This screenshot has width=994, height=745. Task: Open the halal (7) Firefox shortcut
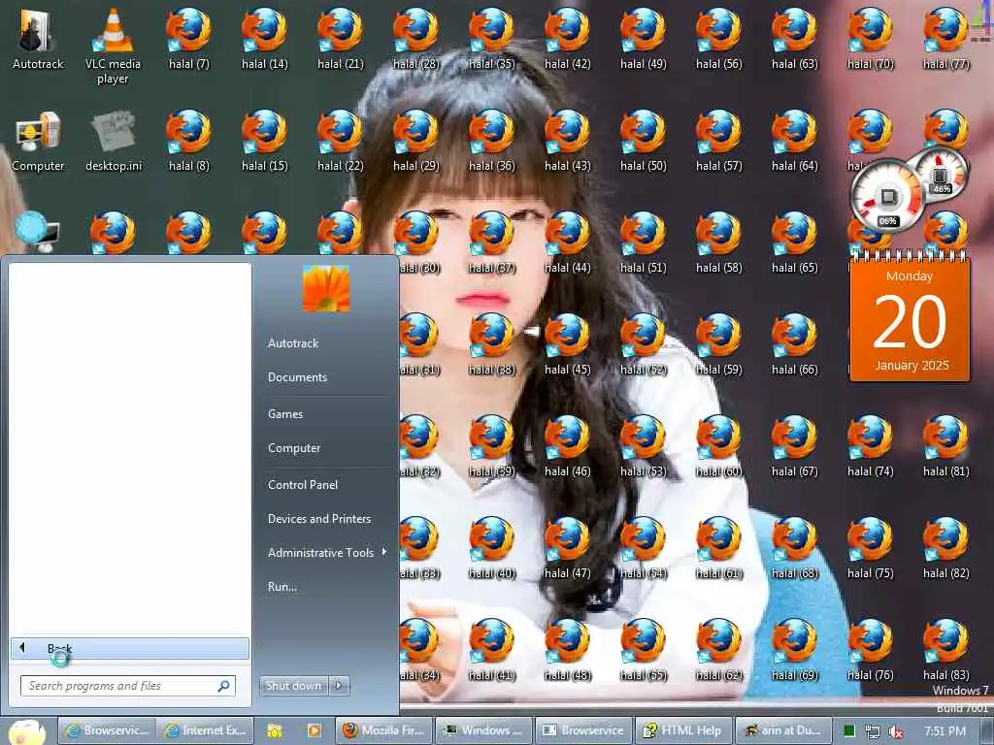[x=189, y=39]
